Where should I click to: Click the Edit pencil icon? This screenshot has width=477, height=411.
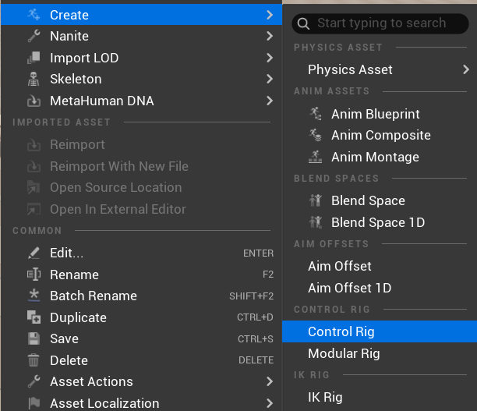(34, 253)
